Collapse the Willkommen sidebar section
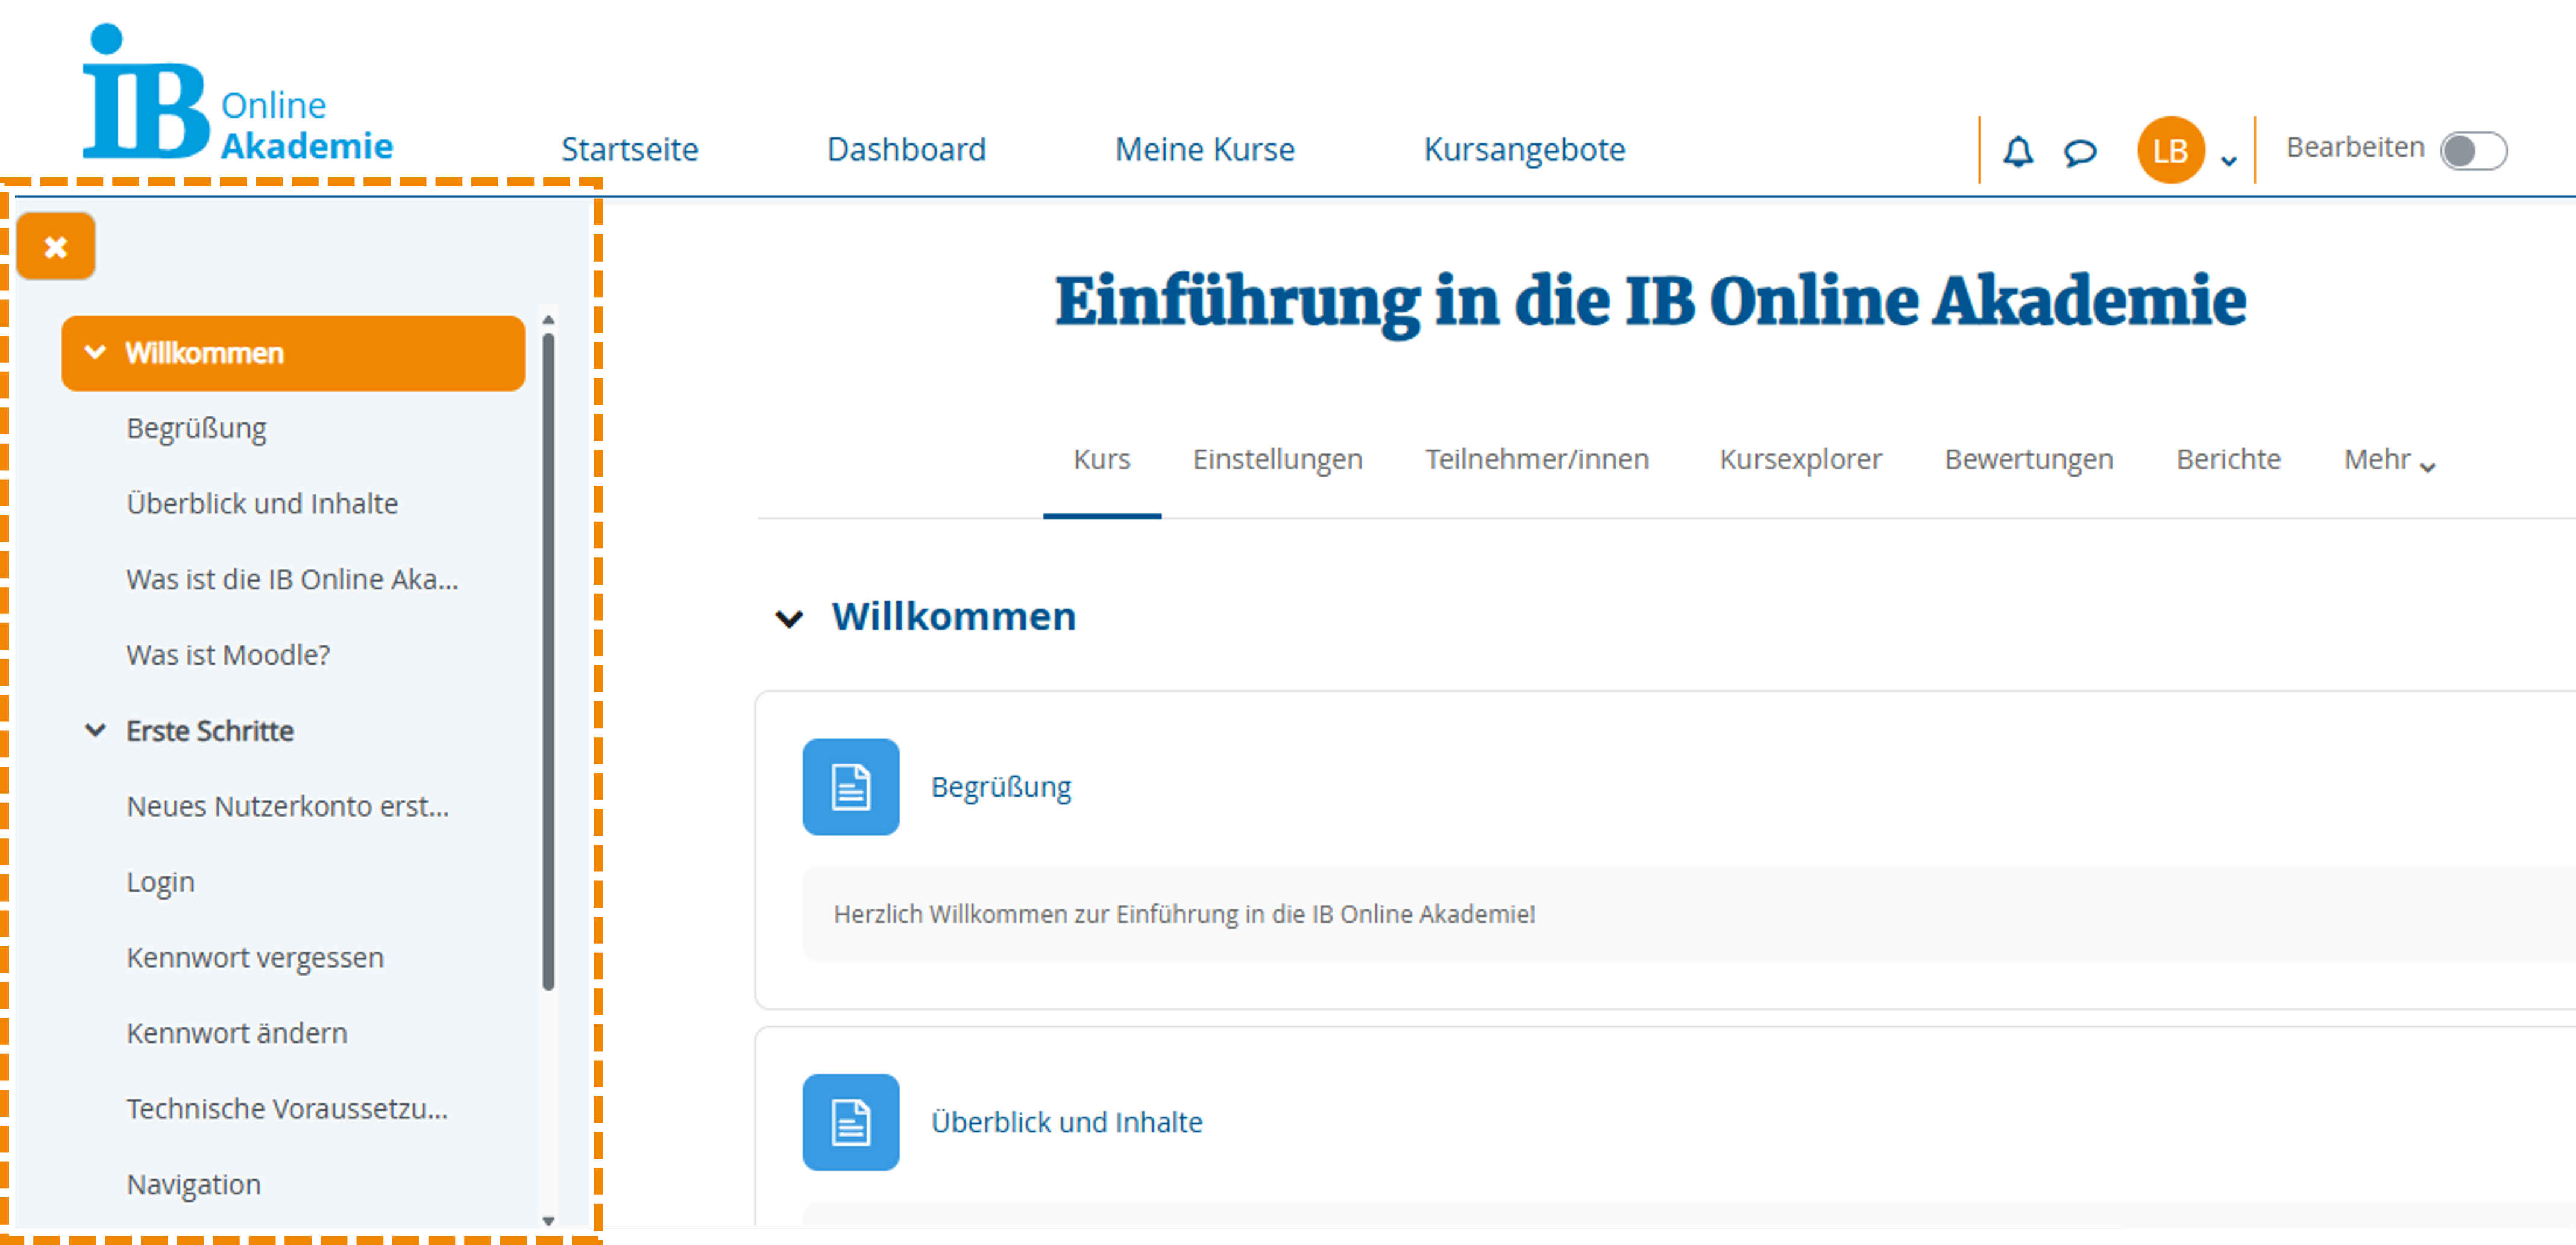 pos(96,352)
